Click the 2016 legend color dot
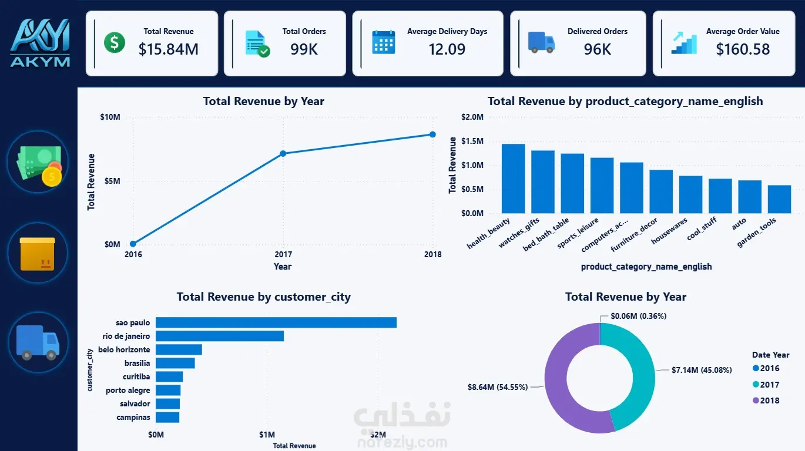805x451 pixels. tap(755, 369)
